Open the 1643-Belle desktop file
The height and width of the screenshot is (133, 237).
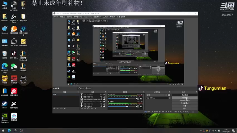pyautogui.click(x=23, y=42)
